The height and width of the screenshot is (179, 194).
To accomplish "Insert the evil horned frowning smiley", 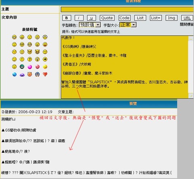I will (x=30, y=52).
